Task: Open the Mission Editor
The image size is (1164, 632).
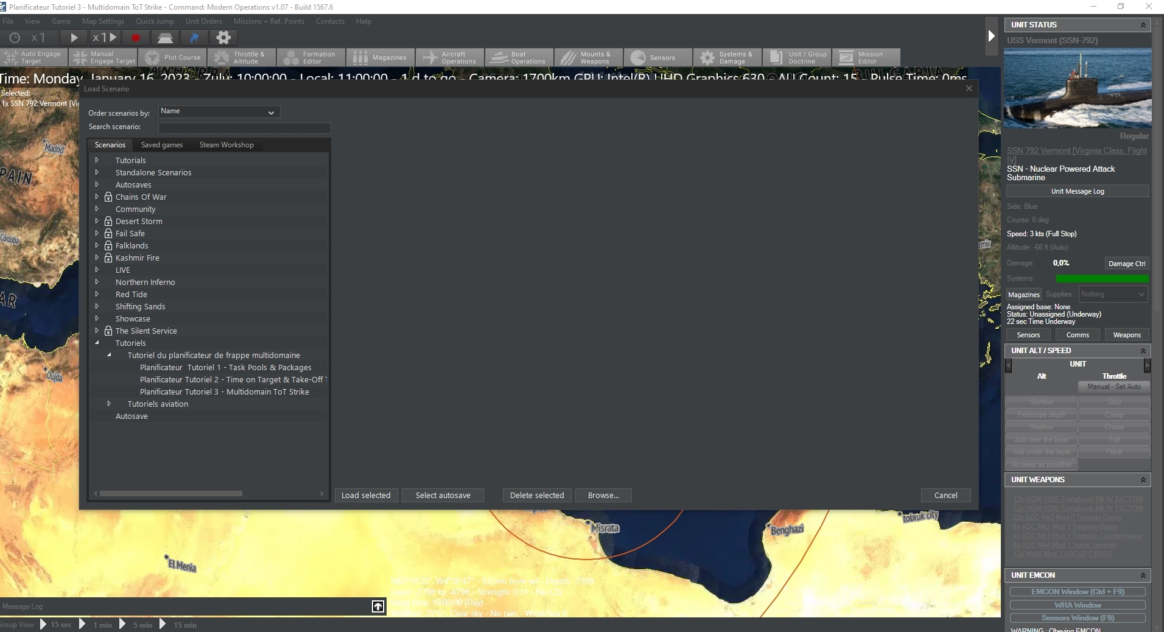Action: [x=867, y=57]
